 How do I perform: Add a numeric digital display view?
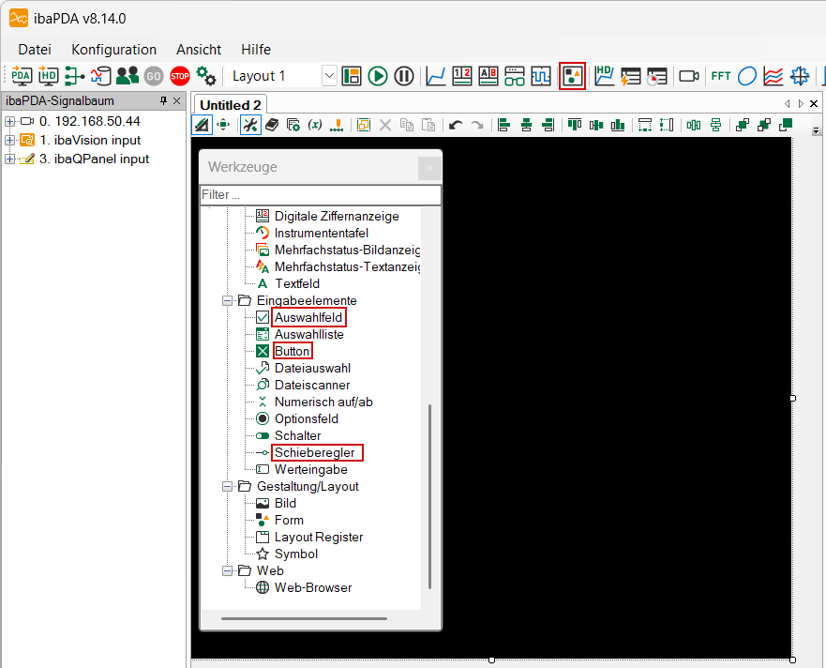pyautogui.click(x=462, y=76)
